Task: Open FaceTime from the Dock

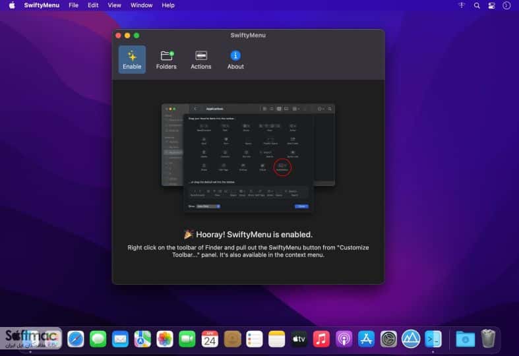Action: 187,339
